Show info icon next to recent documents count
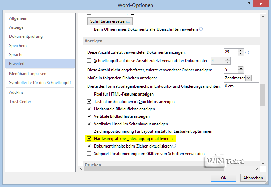 247,53
